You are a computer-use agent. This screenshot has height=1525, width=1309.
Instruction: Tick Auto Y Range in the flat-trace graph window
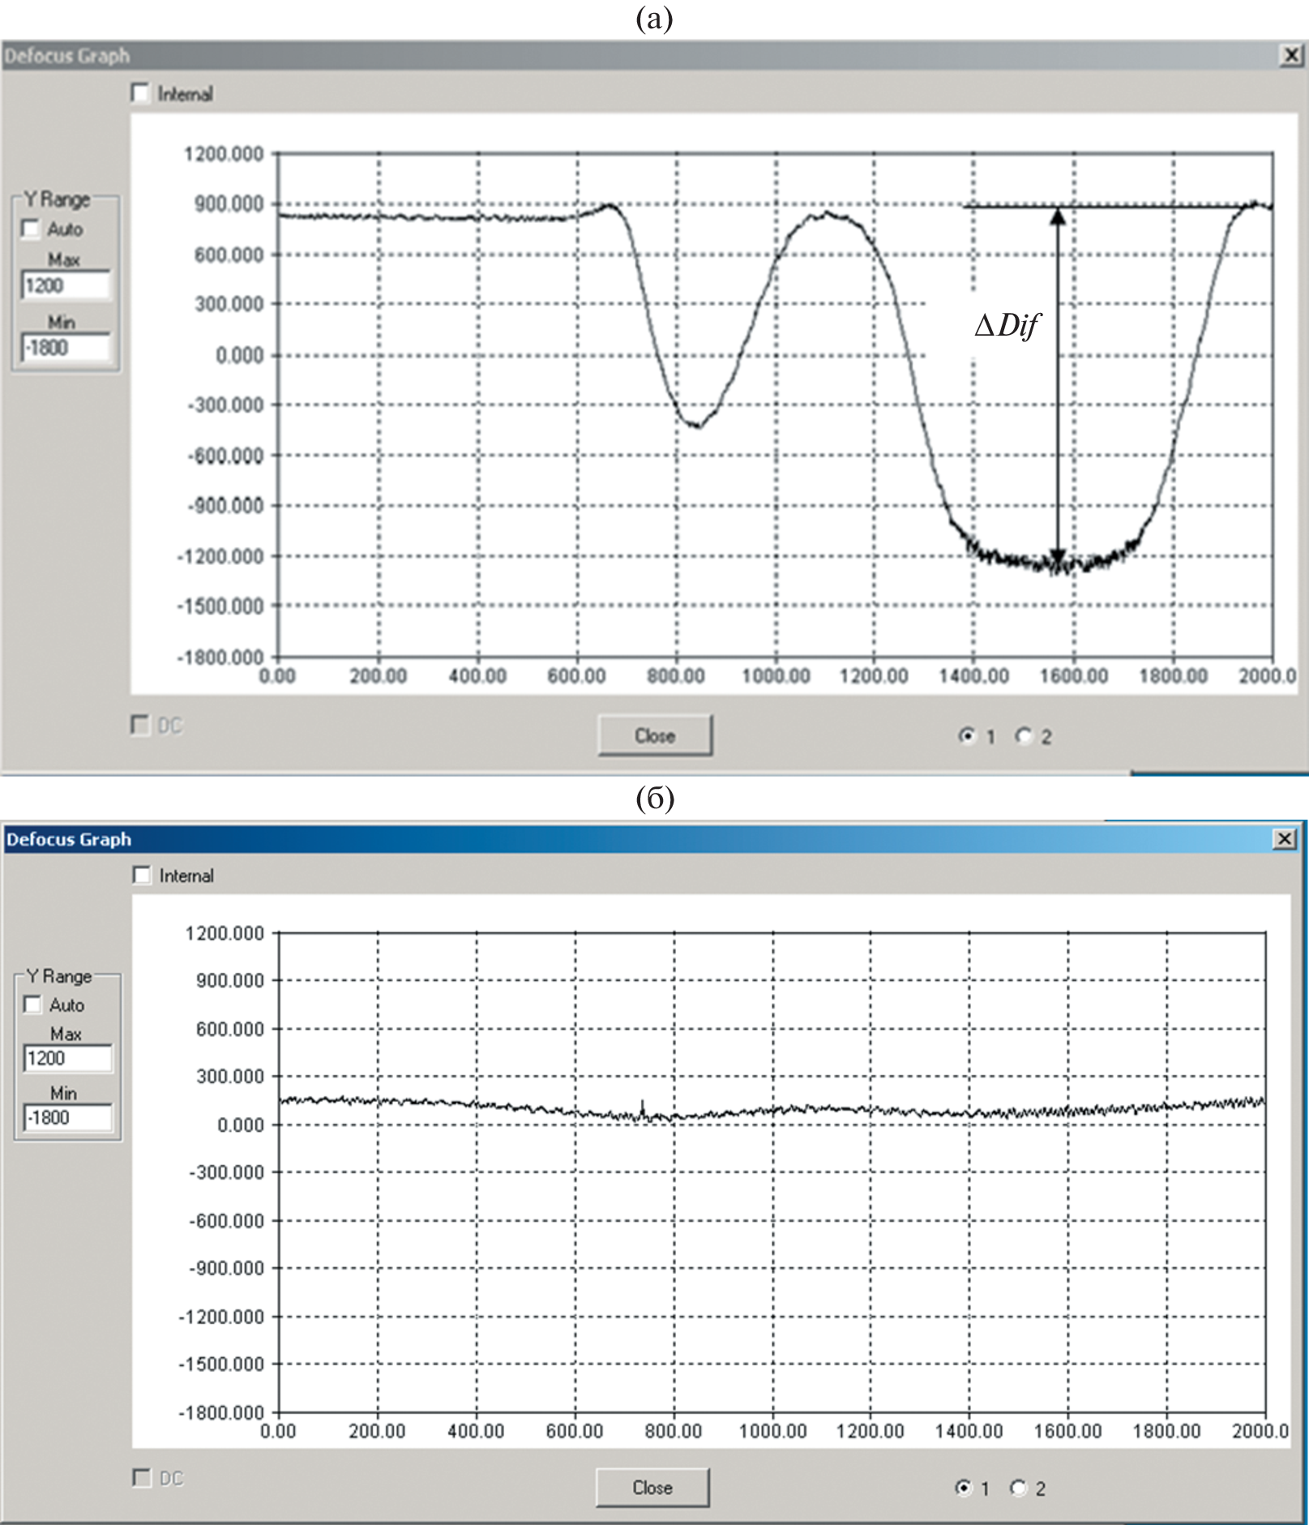click(x=33, y=1005)
